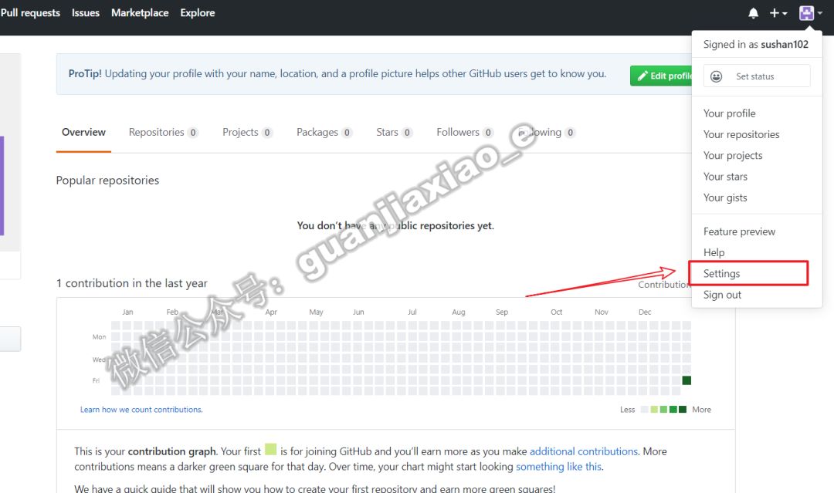Follow the 'additional contributions' link

(584, 451)
